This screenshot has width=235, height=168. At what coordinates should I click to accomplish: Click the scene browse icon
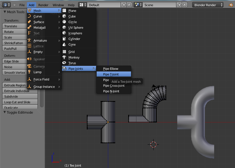point(138,5)
